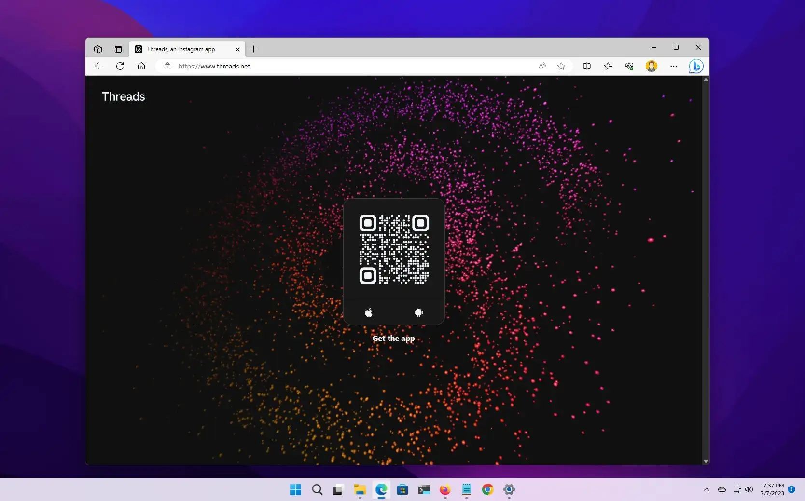This screenshot has width=805, height=501.
Task: Click the Threads QR code
Action: [x=394, y=249]
